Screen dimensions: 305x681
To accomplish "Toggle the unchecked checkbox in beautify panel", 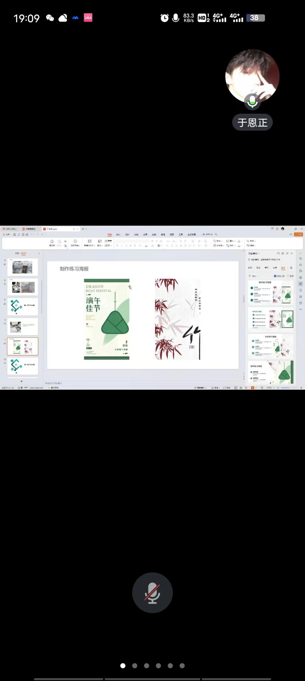I will [288, 276].
